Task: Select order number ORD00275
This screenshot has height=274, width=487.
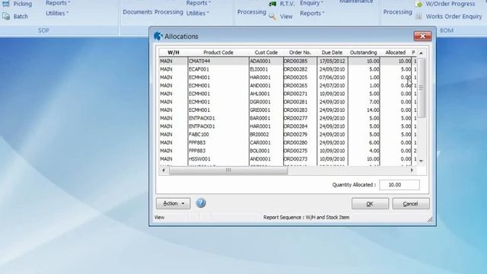Action: pyautogui.click(x=300, y=151)
